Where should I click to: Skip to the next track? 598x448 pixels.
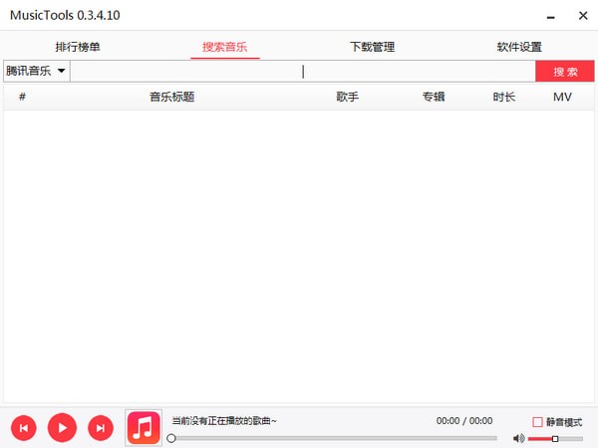pos(100,428)
